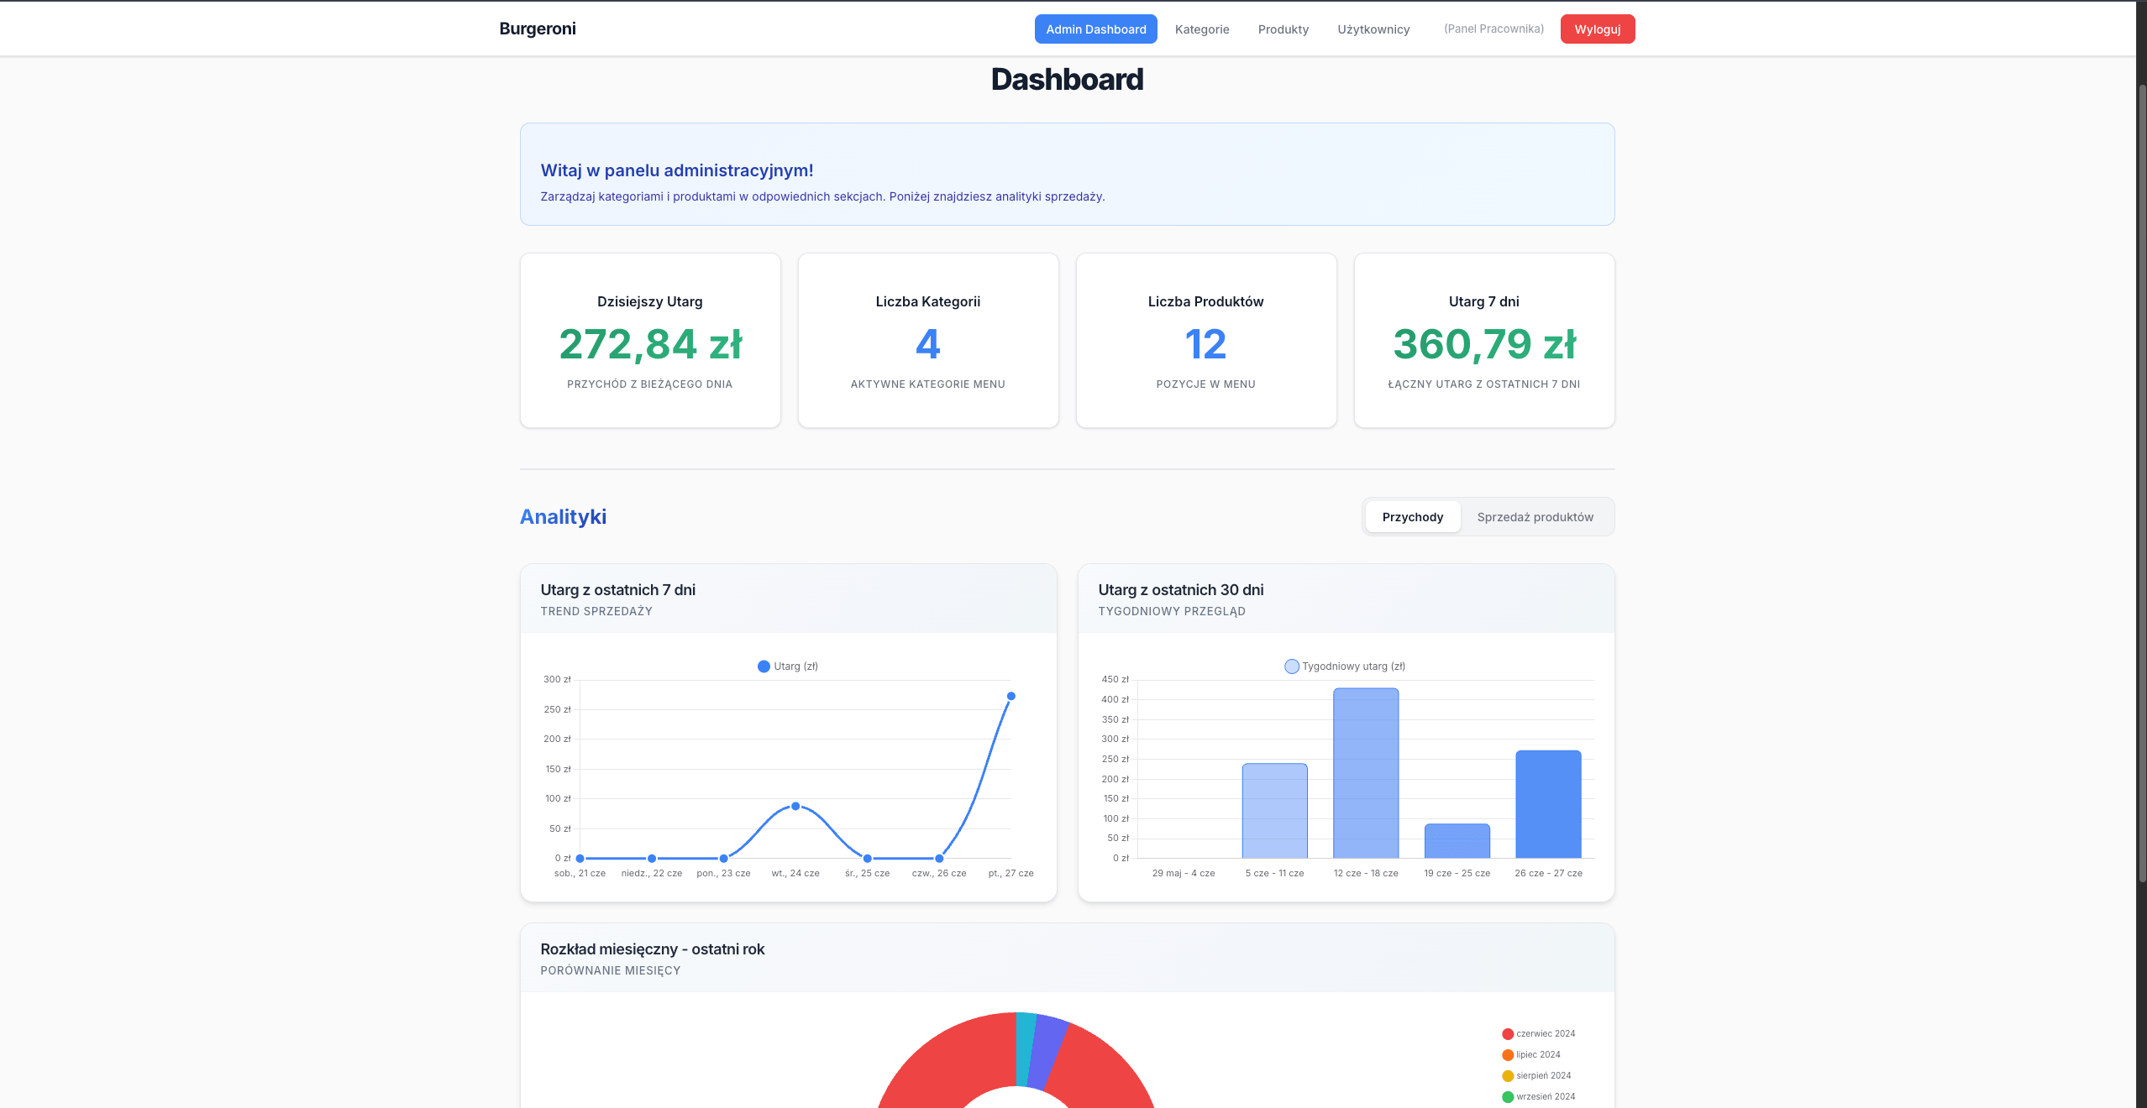The width and height of the screenshot is (2147, 1108).
Task: Click 'Rozkład miesięczny - ostatni rok' title
Action: click(653, 949)
